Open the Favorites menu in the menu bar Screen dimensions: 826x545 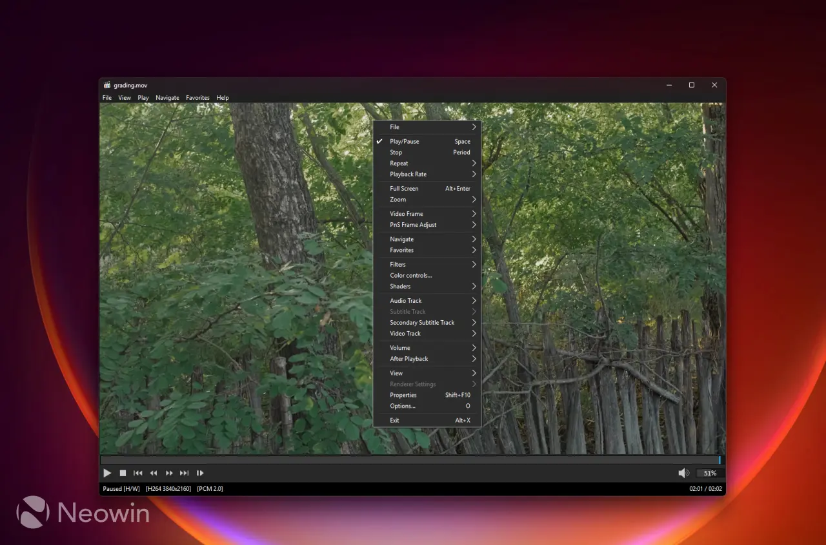(197, 98)
